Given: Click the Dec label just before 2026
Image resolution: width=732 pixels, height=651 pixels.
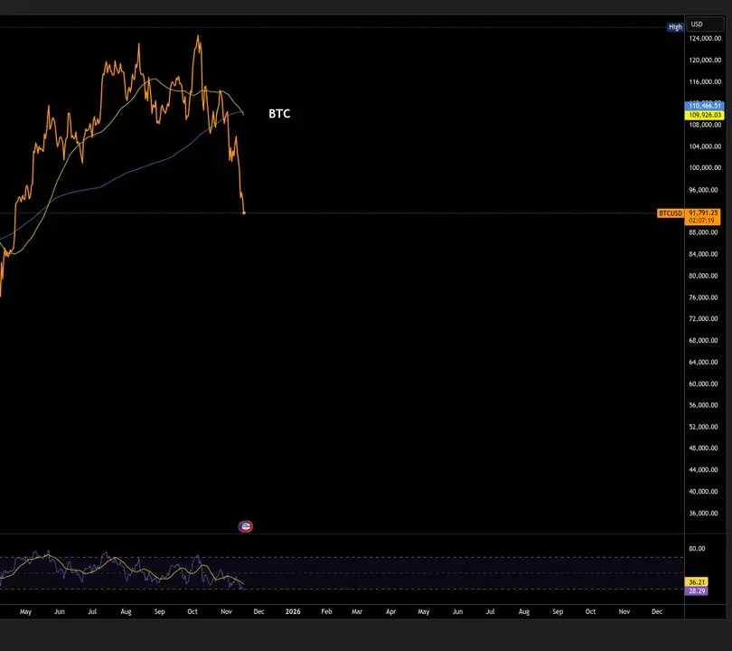Looking at the screenshot, I should [258, 611].
